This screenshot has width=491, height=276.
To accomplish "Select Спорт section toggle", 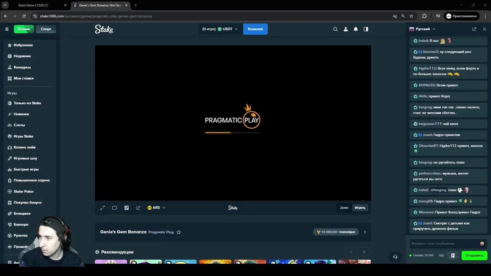I will [46, 29].
